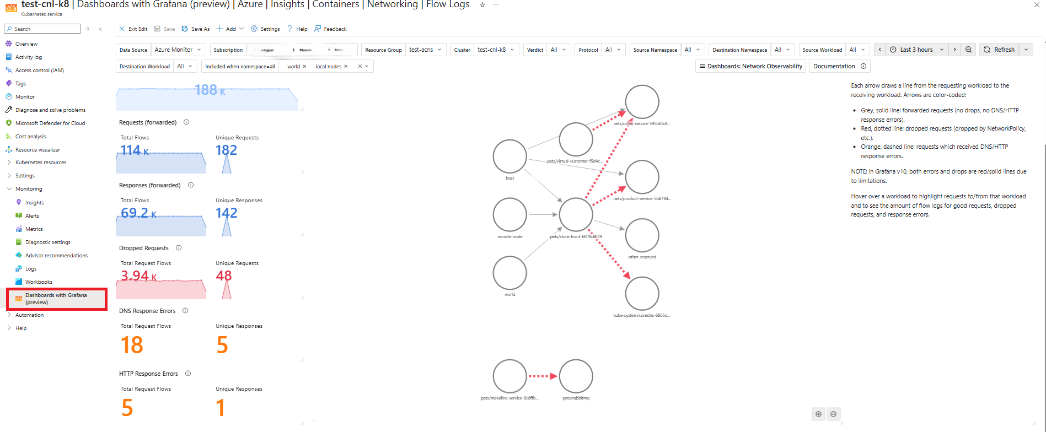Open the Cluster test-cnl-k8 dropdown
The image size is (1046, 432).
point(496,50)
